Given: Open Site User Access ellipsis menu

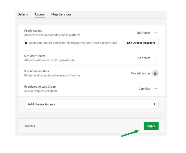Looking at the screenshot, I should [x=155, y=58].
